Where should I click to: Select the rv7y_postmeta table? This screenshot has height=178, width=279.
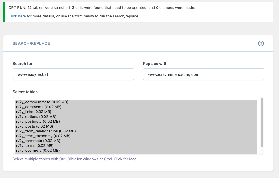coord(38,121)
